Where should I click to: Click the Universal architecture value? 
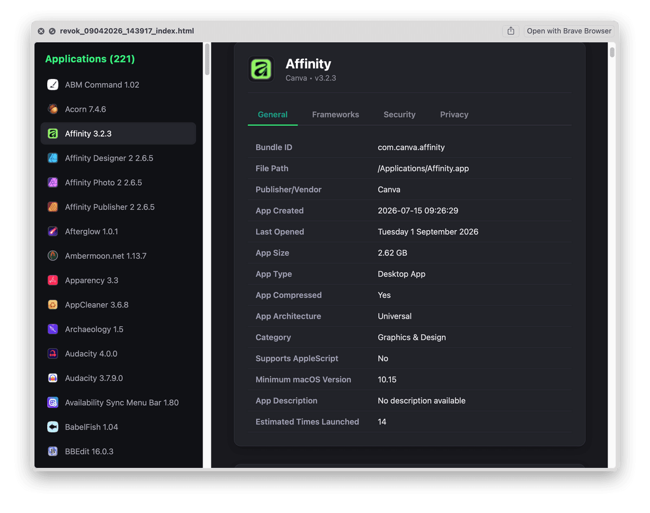[394, 316]
